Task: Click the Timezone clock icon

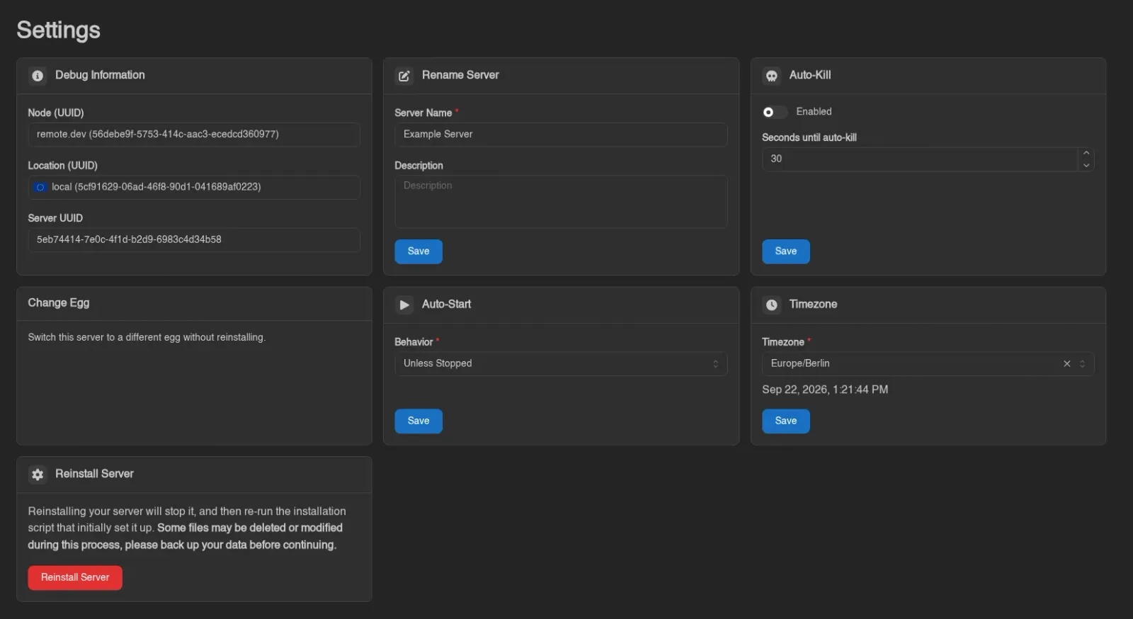Action: (771, 305)
